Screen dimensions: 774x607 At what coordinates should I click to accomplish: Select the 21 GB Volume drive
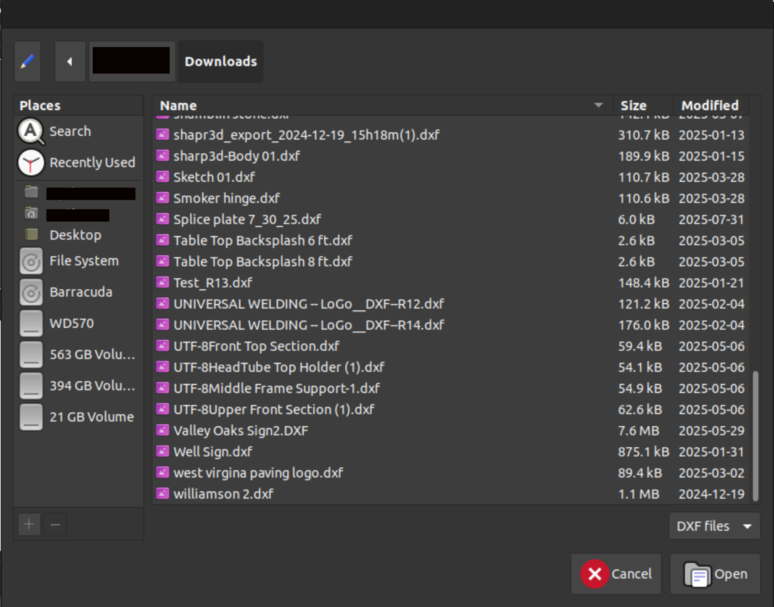(x=91, y=417)
